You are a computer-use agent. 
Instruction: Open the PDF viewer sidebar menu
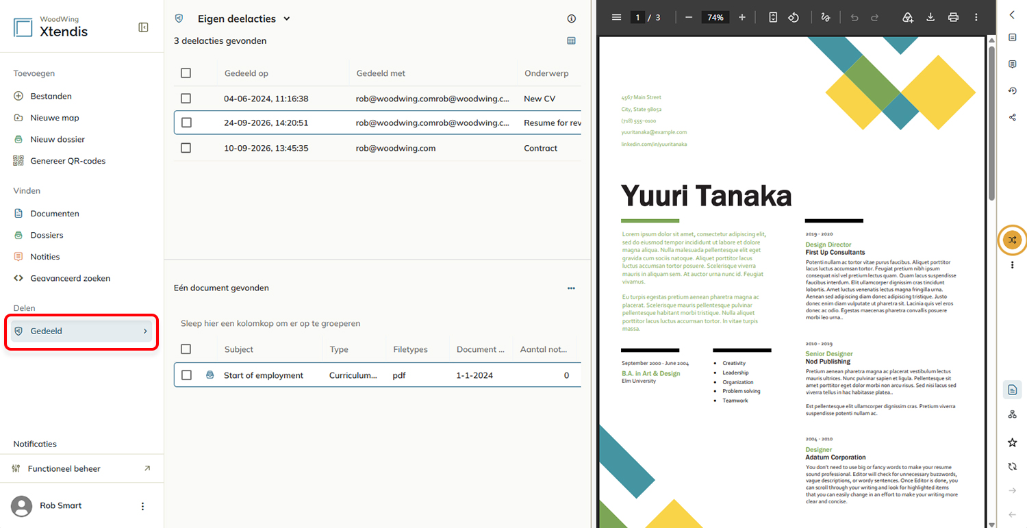pyautogui.click(x=616, y=17)
